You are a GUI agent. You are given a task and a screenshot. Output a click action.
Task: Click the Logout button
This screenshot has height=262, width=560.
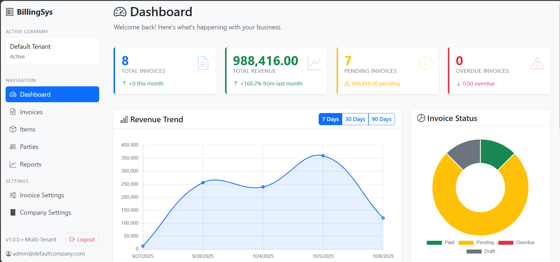(x=82, y=239)
